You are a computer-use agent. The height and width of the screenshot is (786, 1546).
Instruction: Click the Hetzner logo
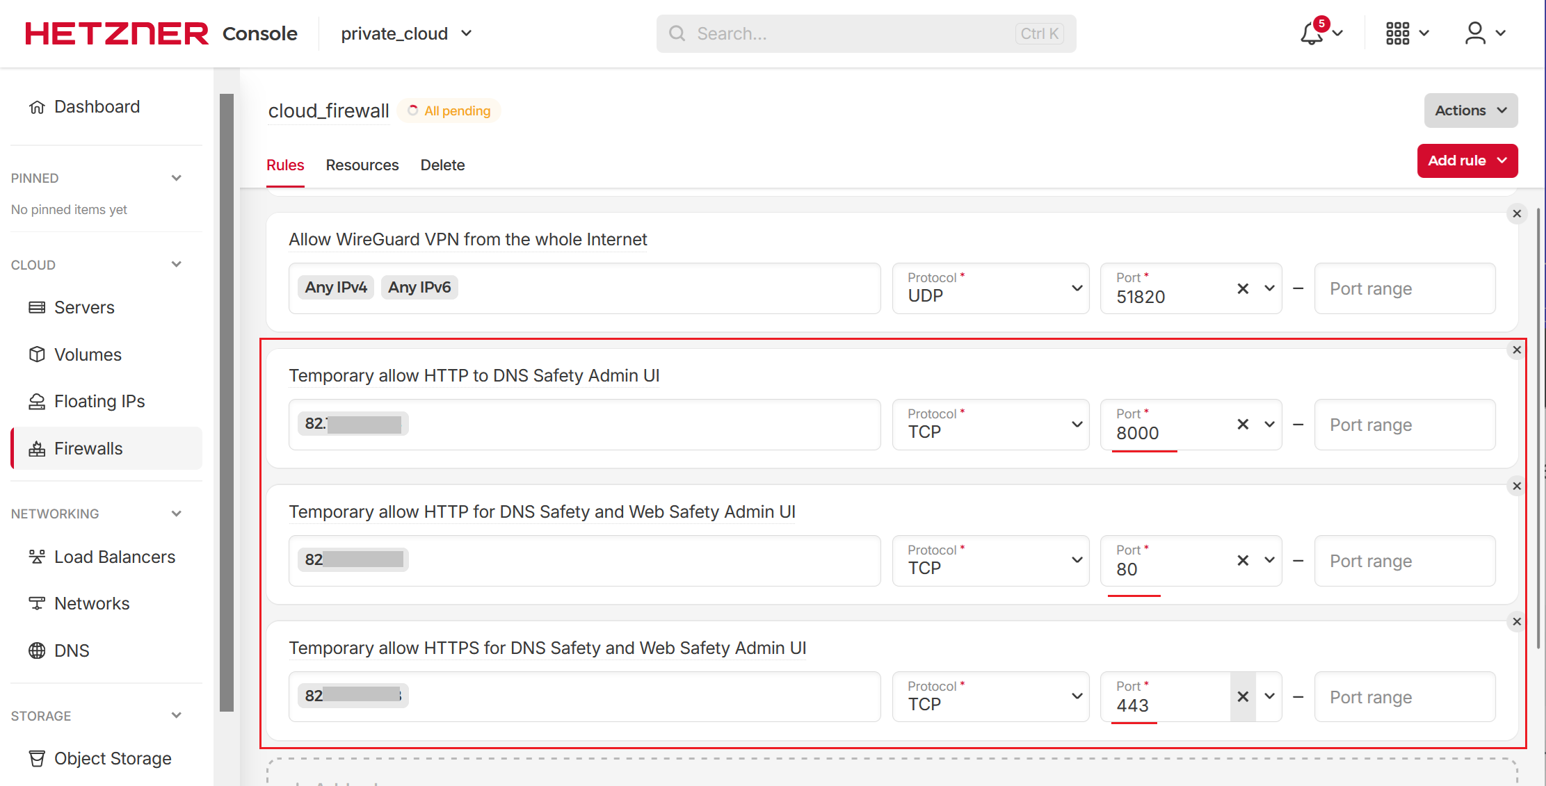pyautogui.click(x=117, y=33)
